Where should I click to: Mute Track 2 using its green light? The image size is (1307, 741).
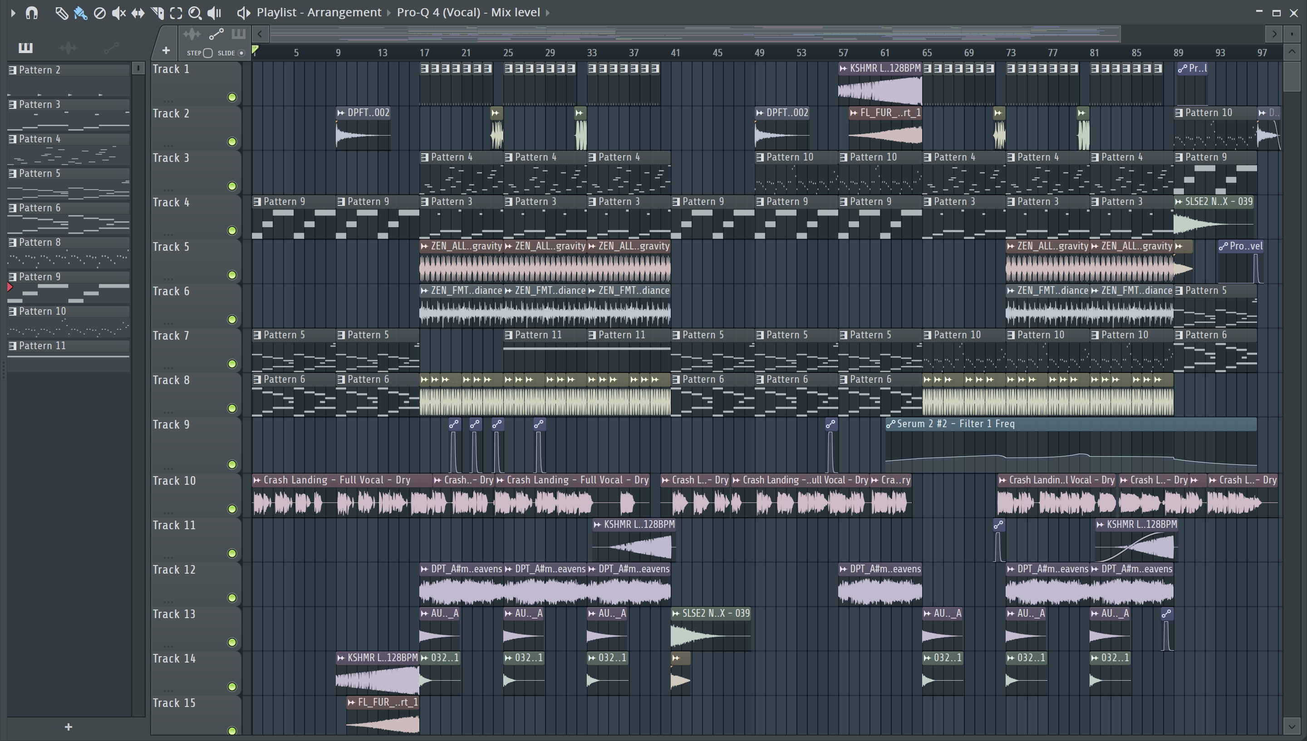[232, 141]
